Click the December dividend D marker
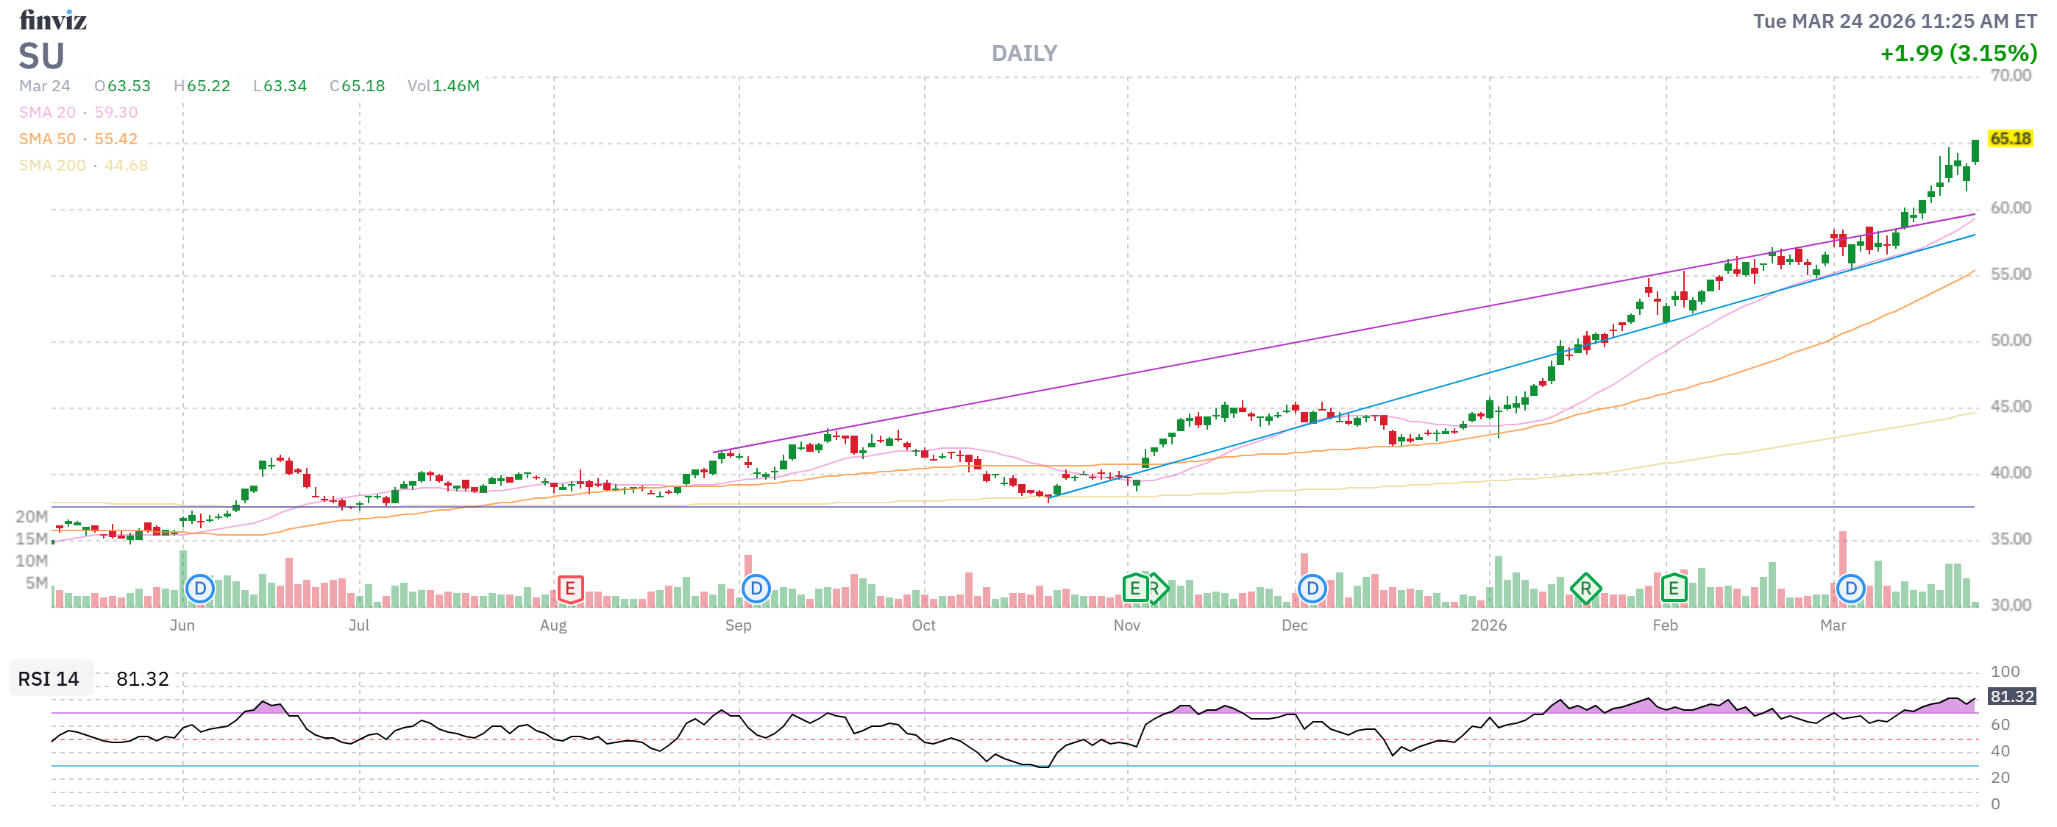2057x827 pixels. coord(1312,589)
